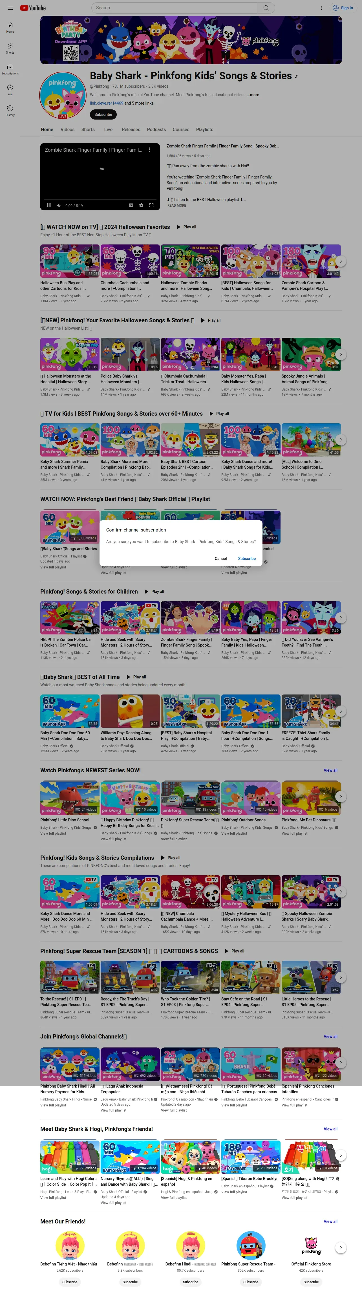Seek on the featured video progress bar
The height and width of the screenshot is (1312, 362).
point(100,200)
